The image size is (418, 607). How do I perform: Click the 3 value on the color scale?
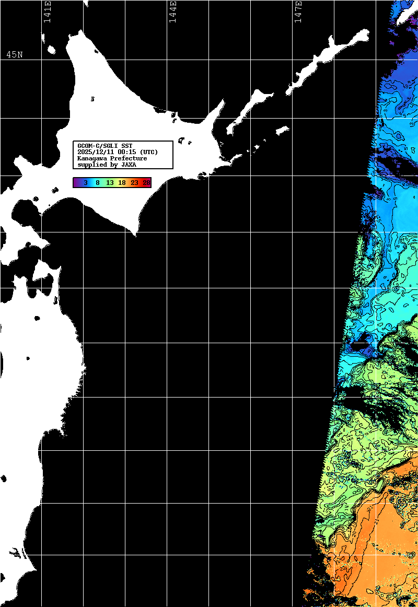click(85, 183)
